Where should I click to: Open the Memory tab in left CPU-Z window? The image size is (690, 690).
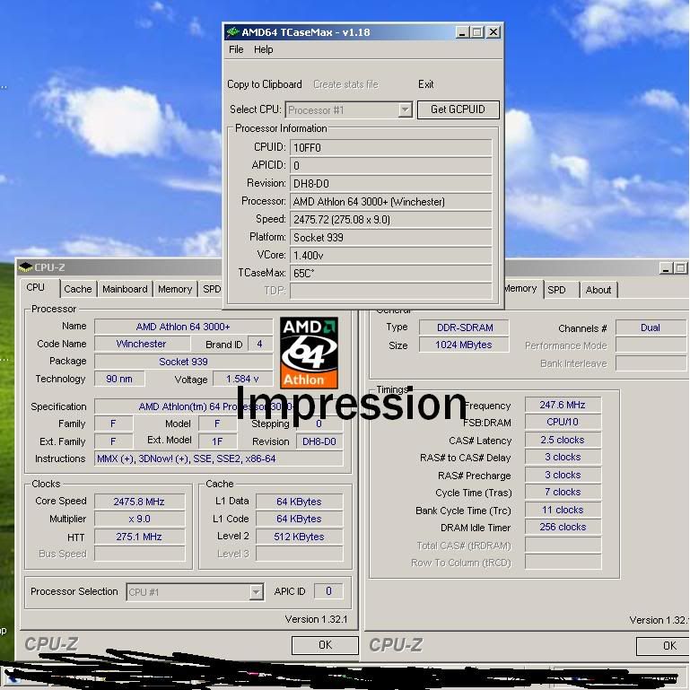[x=175, y=289]
